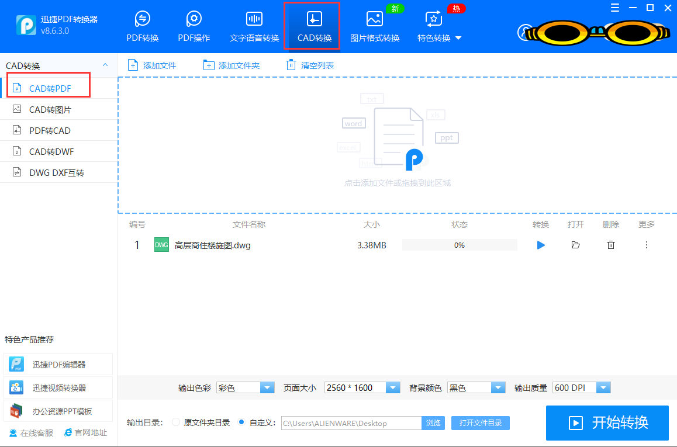Open the 图片格式转换 tab
Image resolution: width=677 pixels, height=447 pixels.
pyautogui.click(x=374, y=26)
